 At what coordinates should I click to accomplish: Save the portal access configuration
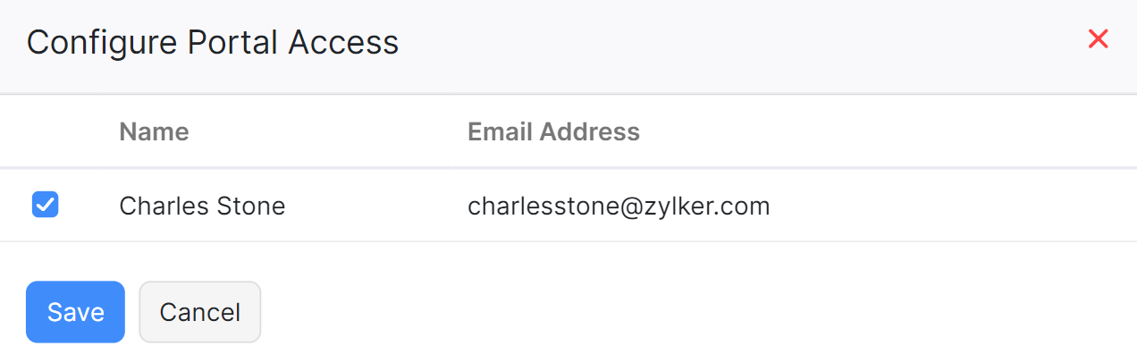[x=75, y=312]
